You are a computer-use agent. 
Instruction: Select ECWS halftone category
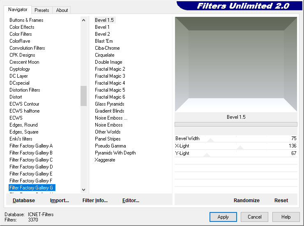(25, 111)
